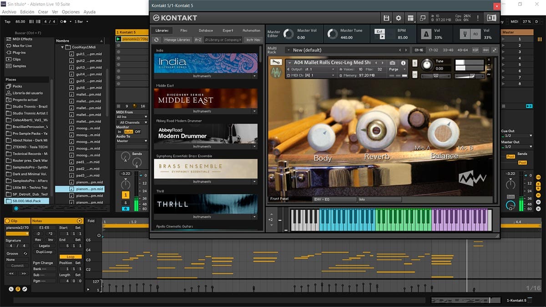This screenshot has width=546, height=307.
Task: Switch to Kontakt Expert tab
Action: click(x=228, y=30)
